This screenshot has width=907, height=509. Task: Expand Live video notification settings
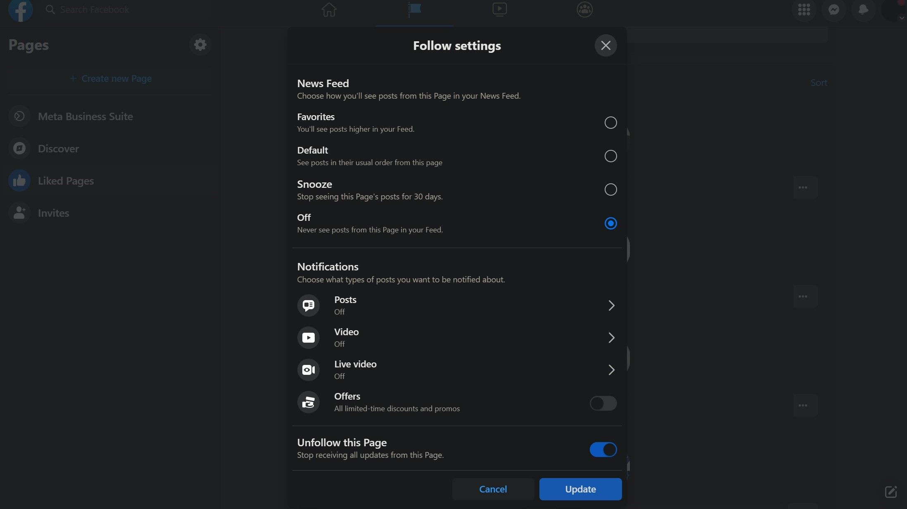(612, 369)
